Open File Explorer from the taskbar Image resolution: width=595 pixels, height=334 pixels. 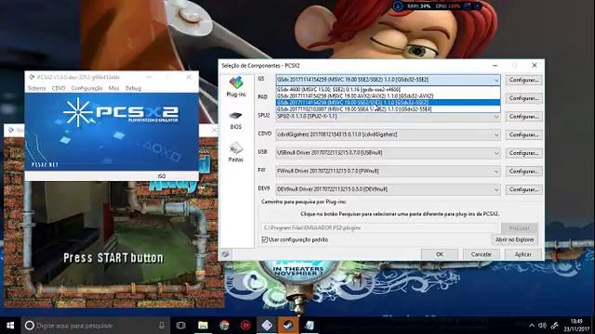point(203,326)
